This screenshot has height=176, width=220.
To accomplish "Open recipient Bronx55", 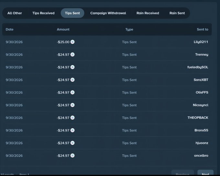I will tap(201, 130).
